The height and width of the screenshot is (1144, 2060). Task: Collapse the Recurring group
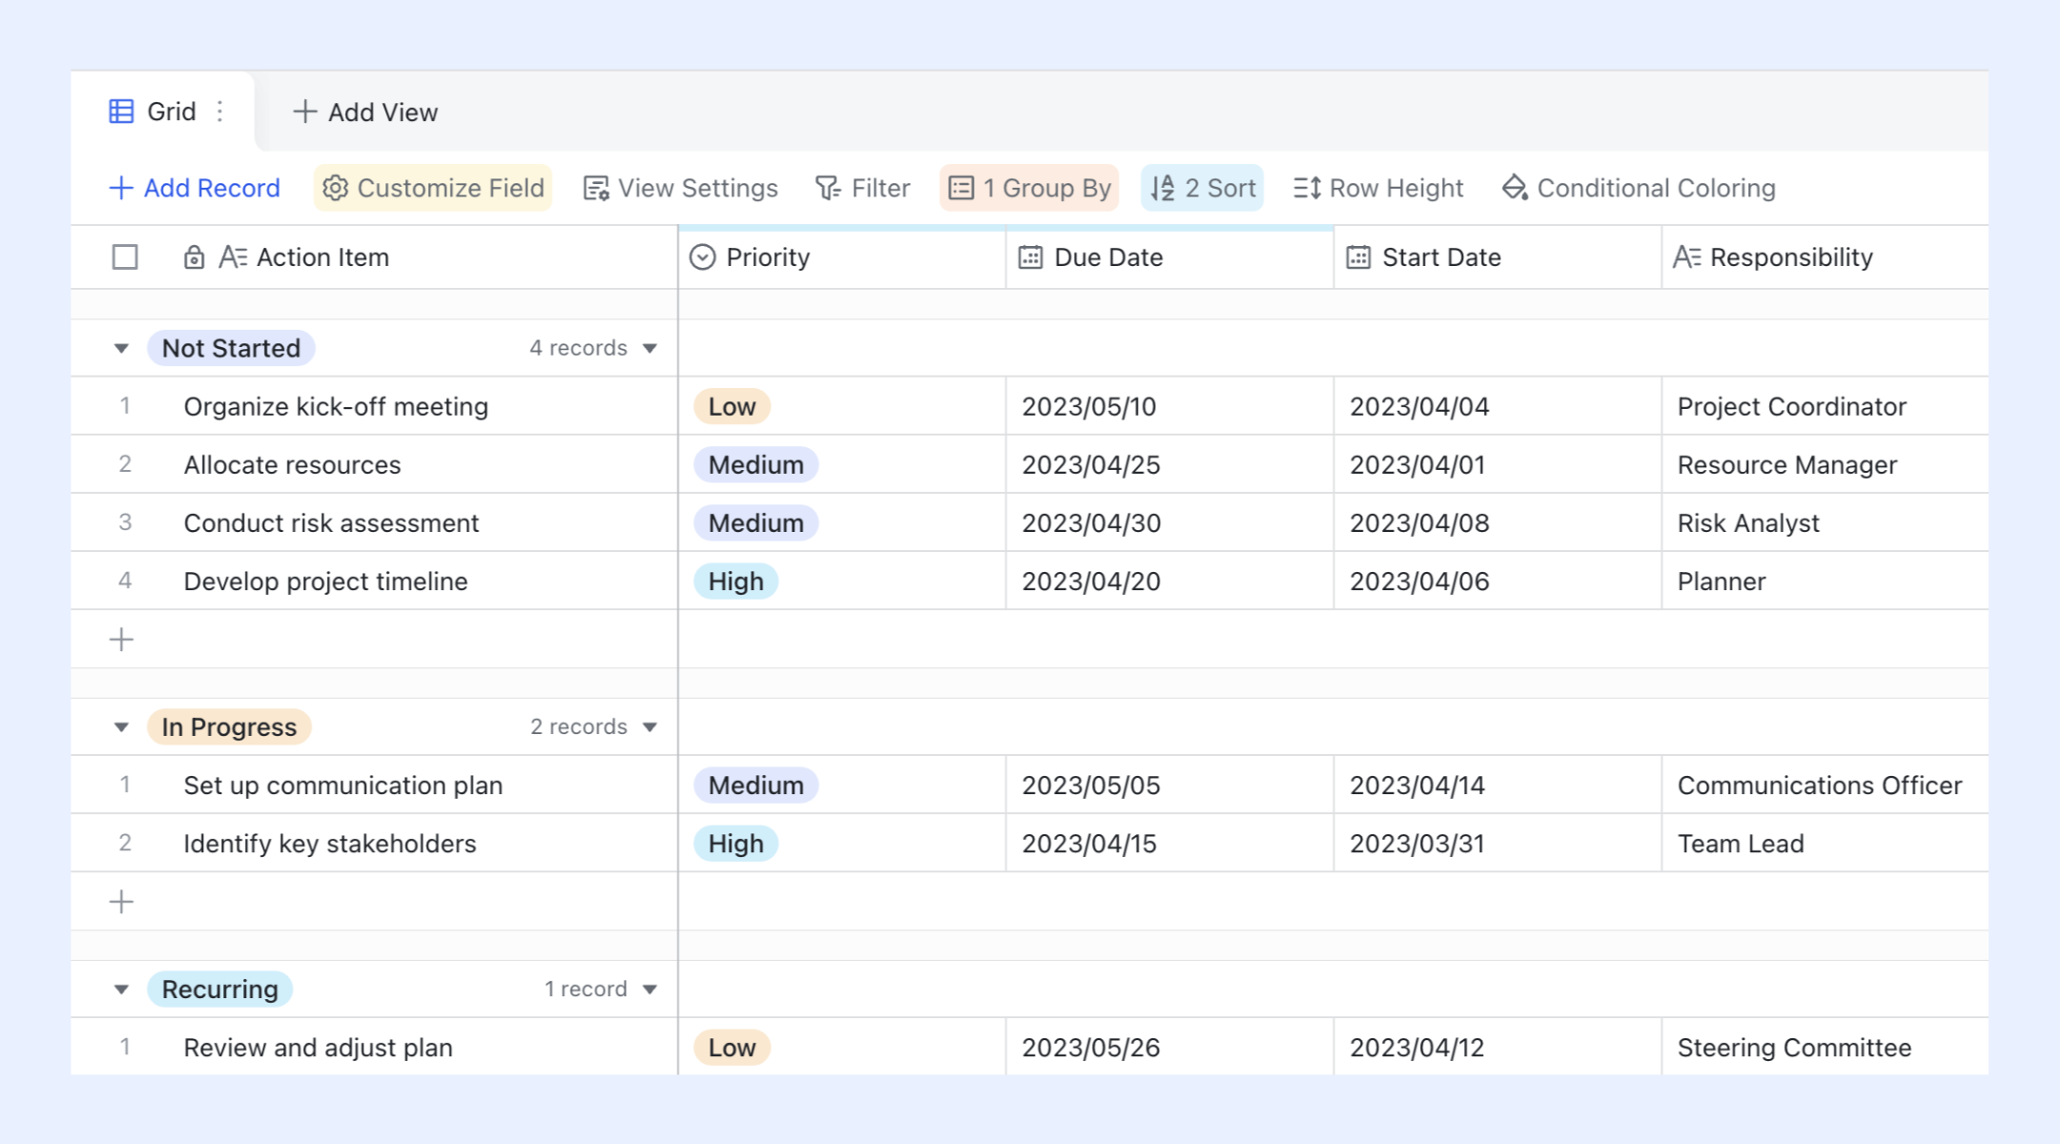click(x=121, y=990)
